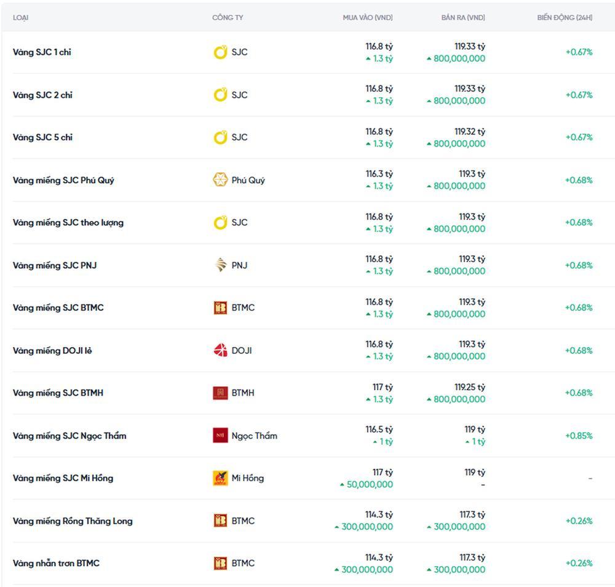The width and height of the screenshot is (615, 587).
Task: Click the DOJI company name text
Action: coord(242,351)
